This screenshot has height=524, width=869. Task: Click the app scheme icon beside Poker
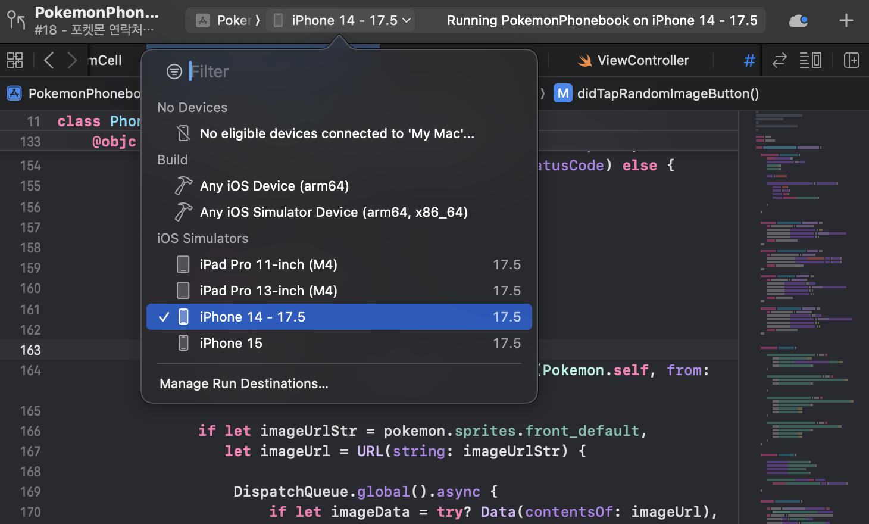tap(203, 20)
